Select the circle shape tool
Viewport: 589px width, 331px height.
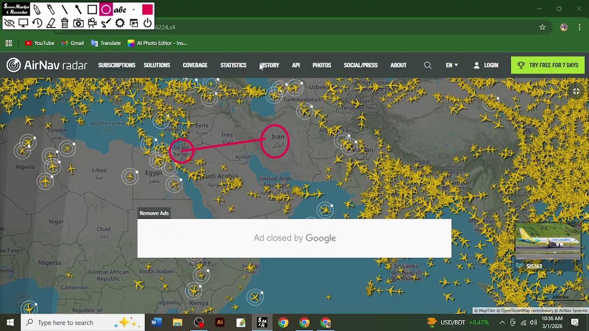pyautogui.click(x=106, y=10)
